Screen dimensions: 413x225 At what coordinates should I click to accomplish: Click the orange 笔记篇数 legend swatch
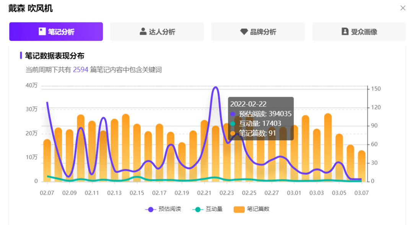239,209
